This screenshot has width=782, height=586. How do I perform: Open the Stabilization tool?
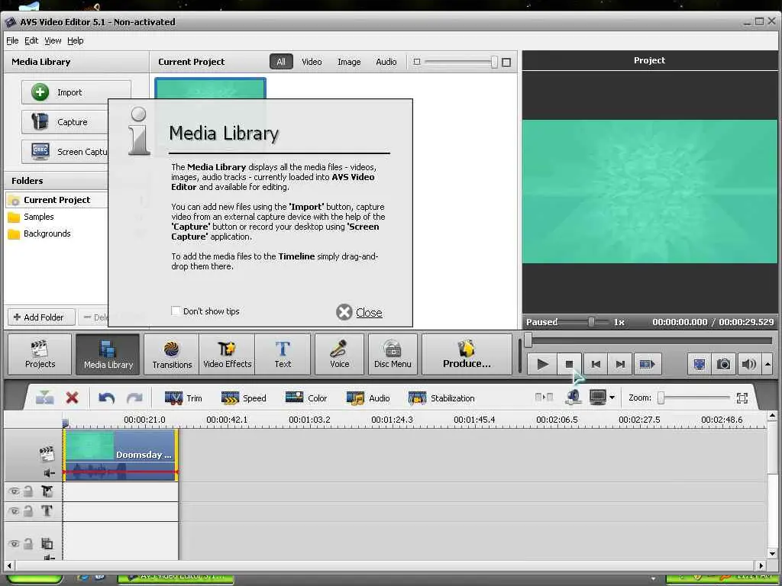coord(441,398)
